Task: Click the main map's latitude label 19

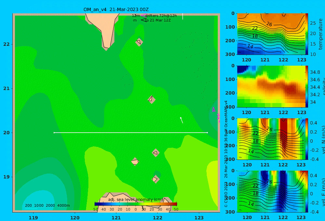Action: click(6, 177)
